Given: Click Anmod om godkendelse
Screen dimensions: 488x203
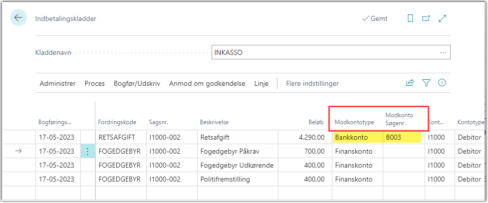Looking at the screenshot, I should tap(207, 83).
